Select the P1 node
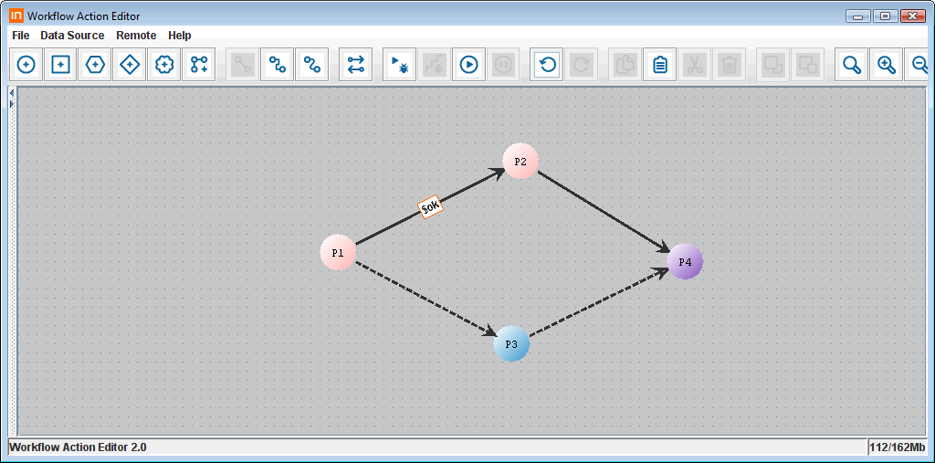This screenshot has height=463, width=935. tap(338, 252)
